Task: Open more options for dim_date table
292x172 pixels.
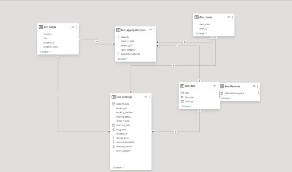Action: pos(218,86)
